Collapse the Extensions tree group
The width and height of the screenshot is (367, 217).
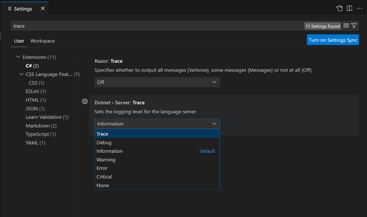[x=19, y=57]
